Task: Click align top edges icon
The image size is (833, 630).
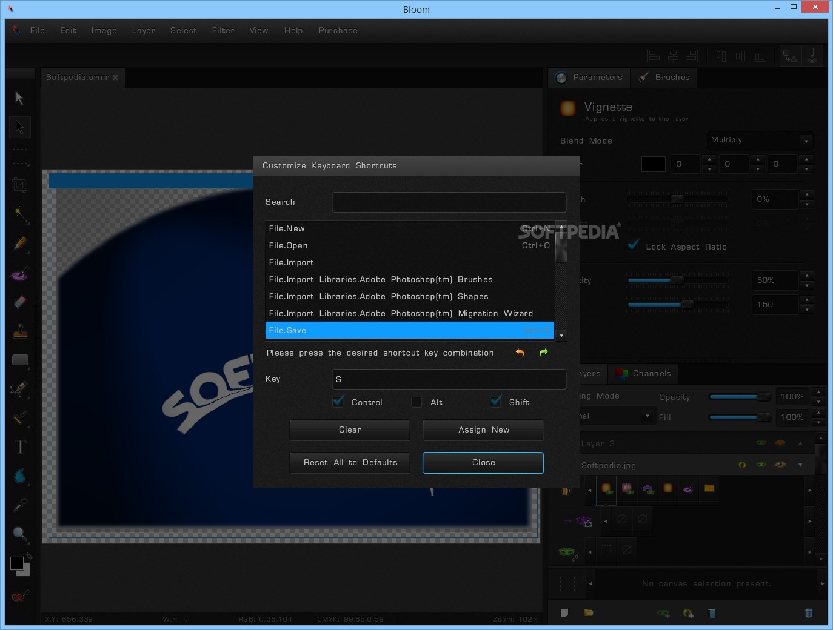Action: click(x=721, y=56)
